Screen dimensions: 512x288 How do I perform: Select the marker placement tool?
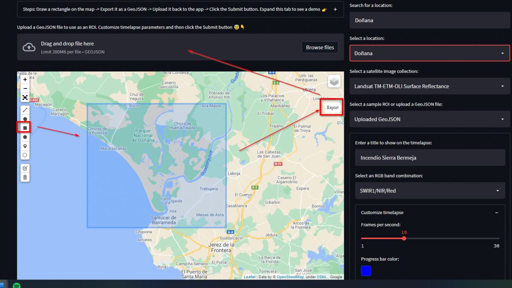[x=25, y=146]
